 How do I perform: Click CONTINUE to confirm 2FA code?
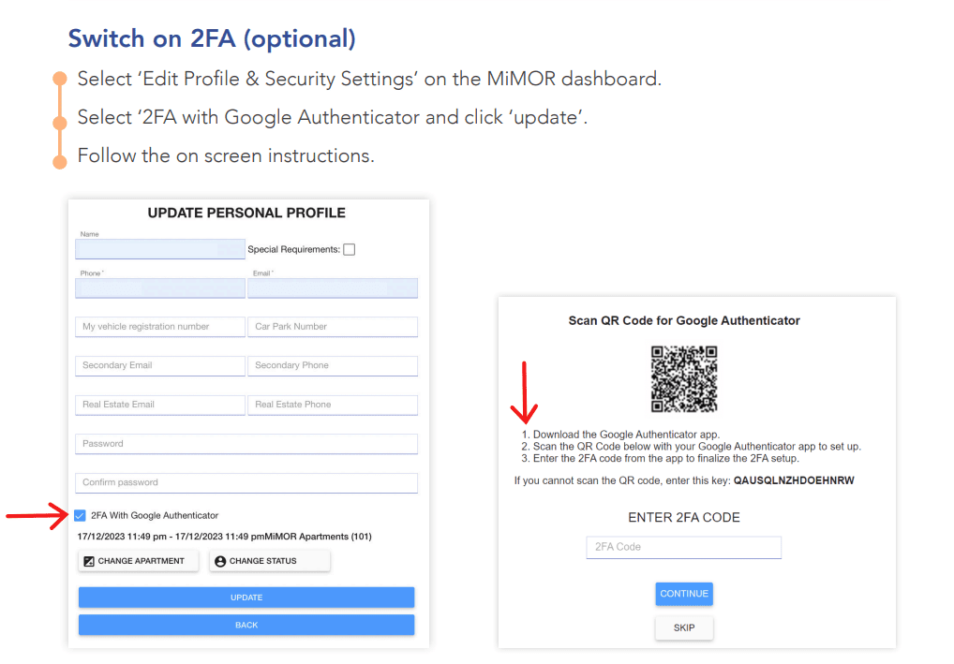[684, 594]
